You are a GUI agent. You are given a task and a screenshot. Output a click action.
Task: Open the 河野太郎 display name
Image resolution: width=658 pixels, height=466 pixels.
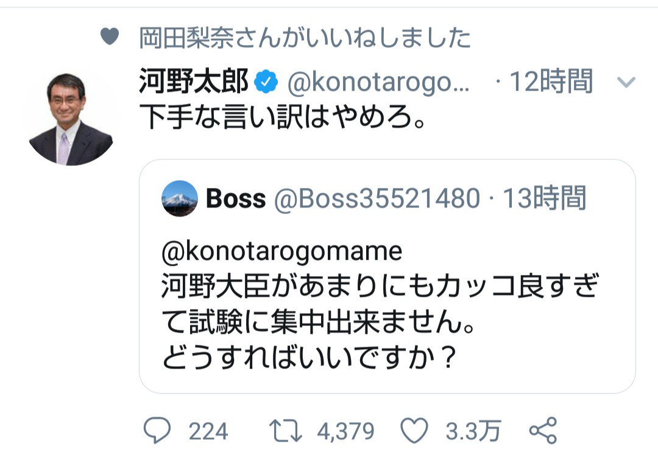(193, 82)
